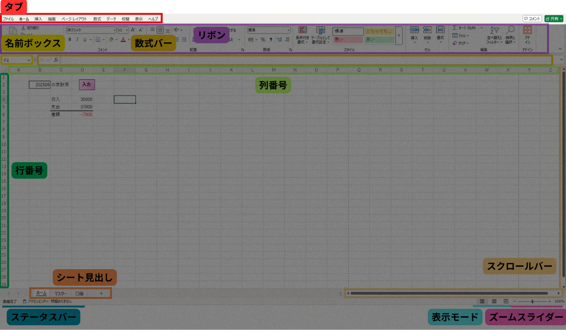The height and width of the screenshot is (330, 566).
Task: Click the pink 入力 button in sheet
Action: pos(86,84)
